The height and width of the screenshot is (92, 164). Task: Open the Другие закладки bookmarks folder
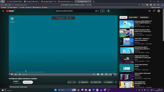156,7
